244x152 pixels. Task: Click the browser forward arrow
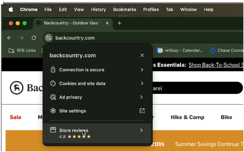[22, 38]
